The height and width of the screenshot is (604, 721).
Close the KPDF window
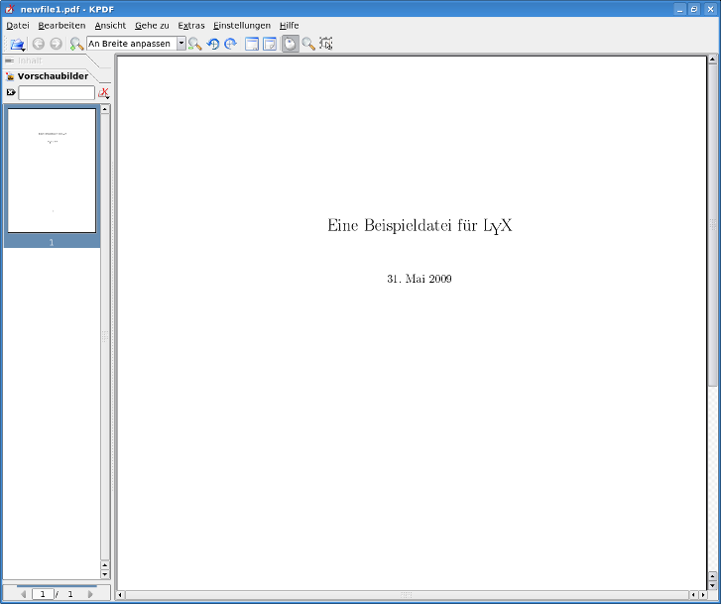coord(710,9)
